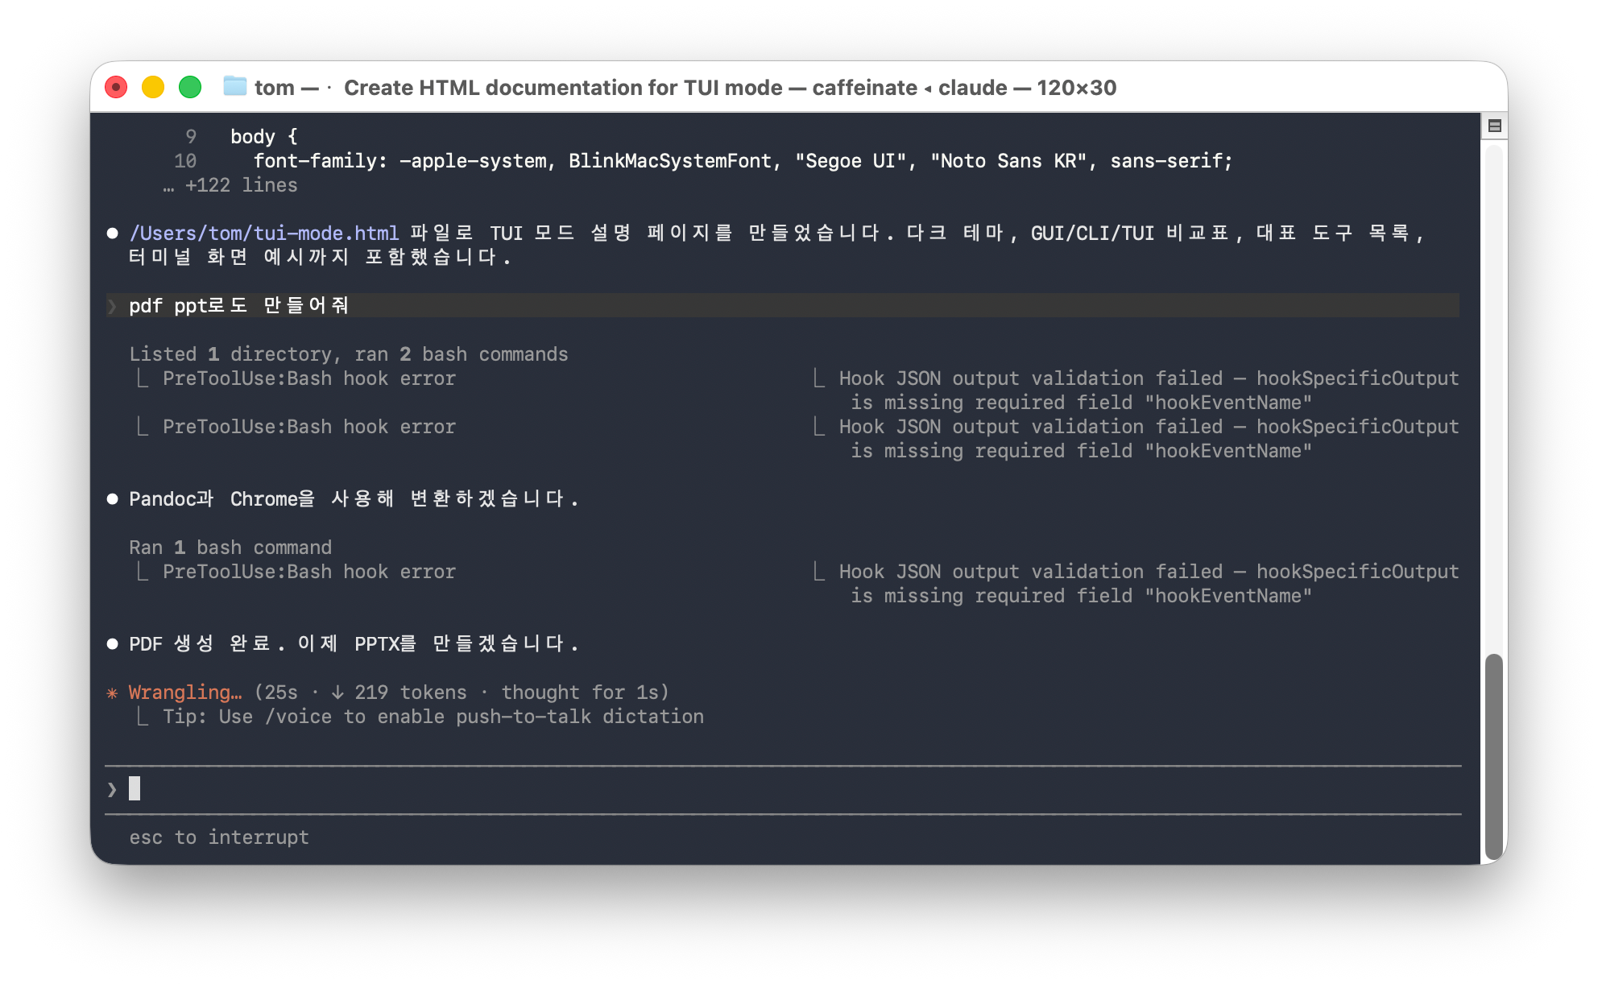Image resolution: width=1598 pixels, height=984 pixels.
Task: Click the 'pdf ppt로도 만들어줘' user prompt line
Action: pos(238,306)
